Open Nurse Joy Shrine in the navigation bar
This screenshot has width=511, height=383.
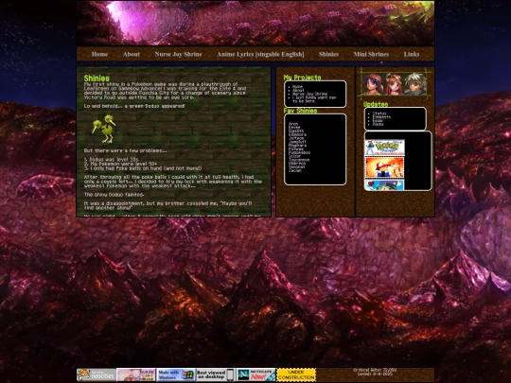pyautogui.click(x=178, y=55)
